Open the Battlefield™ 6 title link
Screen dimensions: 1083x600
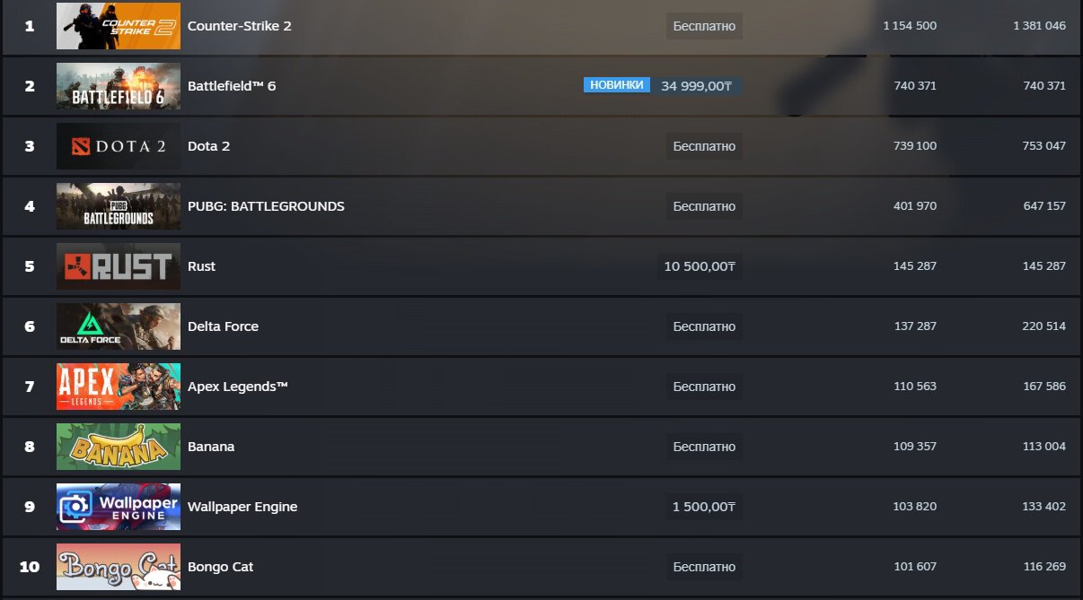tap(232, 86)
